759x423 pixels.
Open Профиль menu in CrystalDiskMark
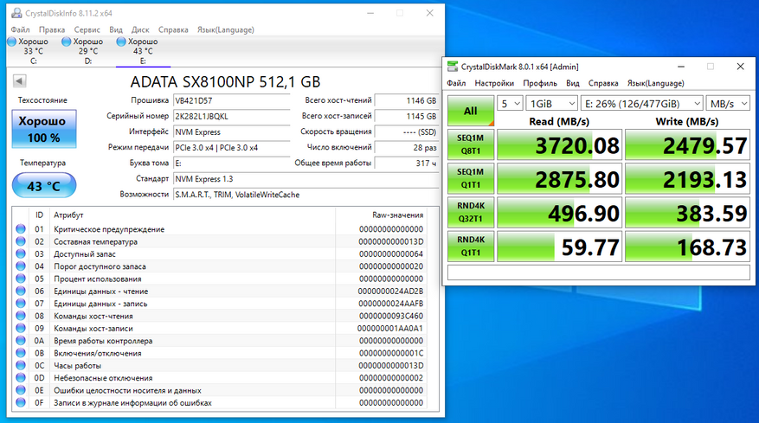(540, 83)
